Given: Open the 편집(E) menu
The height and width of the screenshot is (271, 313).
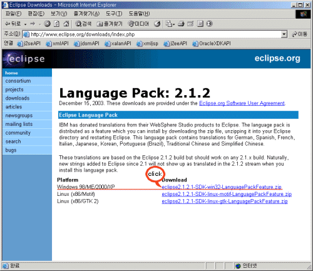Looking at the screenshot, I should point(36,14).
